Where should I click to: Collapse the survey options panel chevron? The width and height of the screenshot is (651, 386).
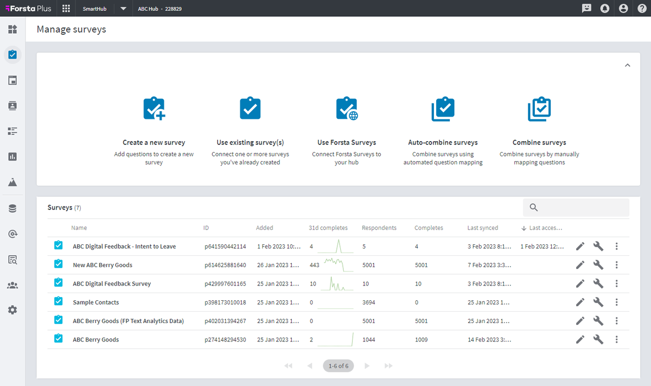[628, 65]
